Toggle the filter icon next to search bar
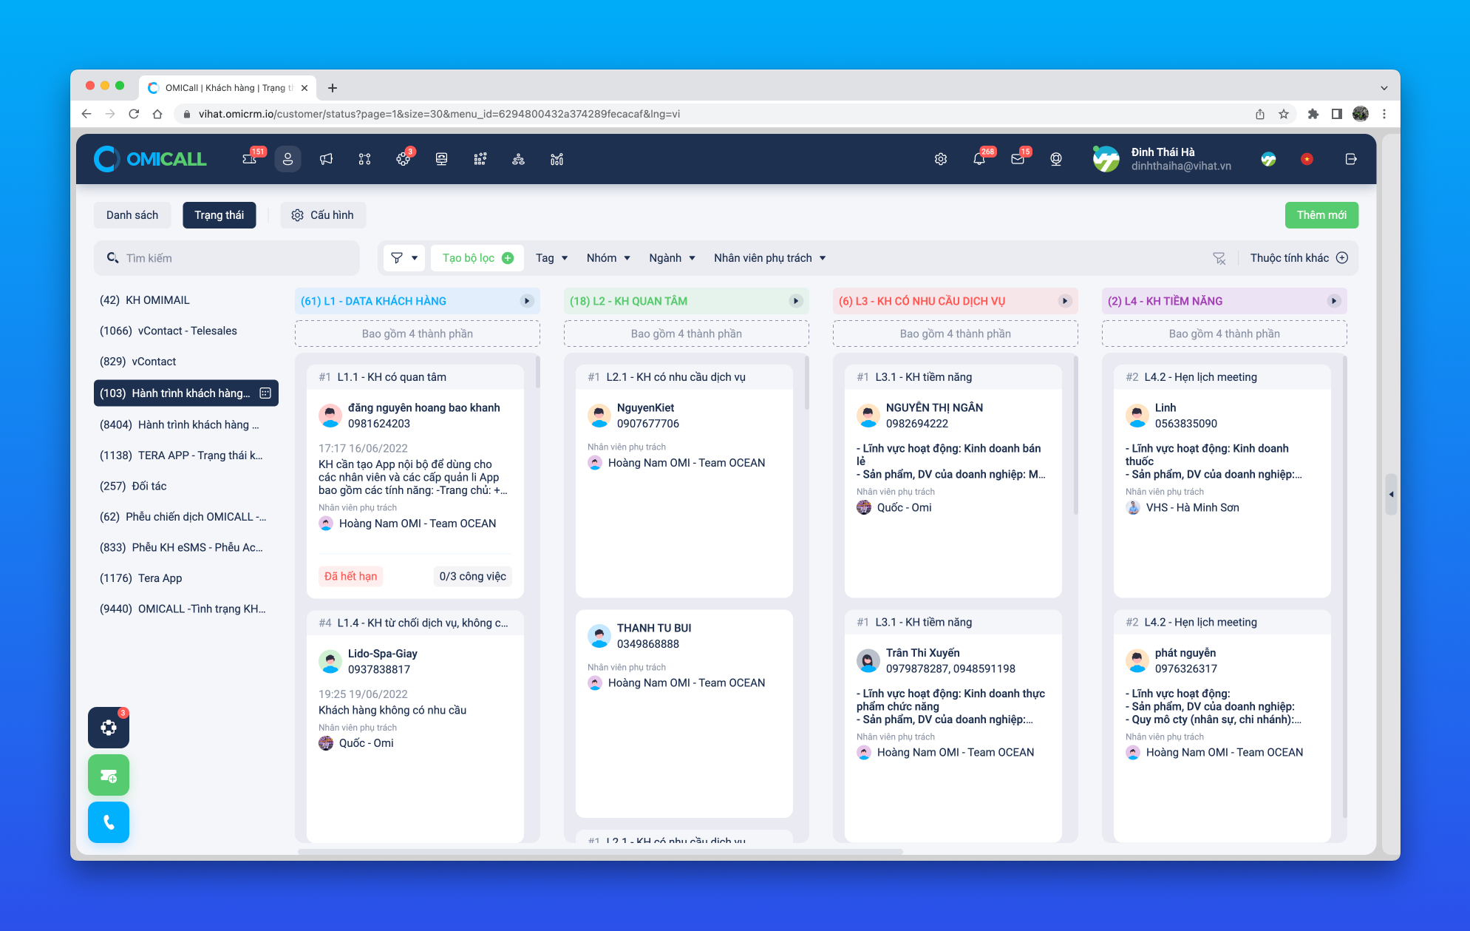This screenshot has width=1470, height=931. pyautogui.click(x=404, y=257)
